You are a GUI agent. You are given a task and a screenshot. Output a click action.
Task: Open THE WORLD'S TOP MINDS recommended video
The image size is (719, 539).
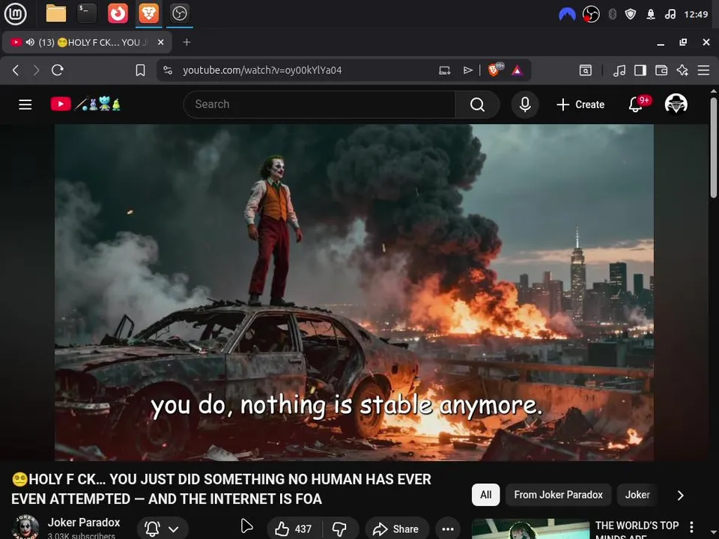pos(637,529)
